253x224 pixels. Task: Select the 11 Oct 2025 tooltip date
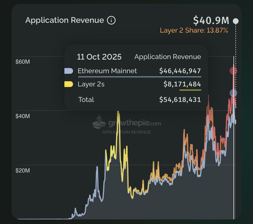pos(99,57)
